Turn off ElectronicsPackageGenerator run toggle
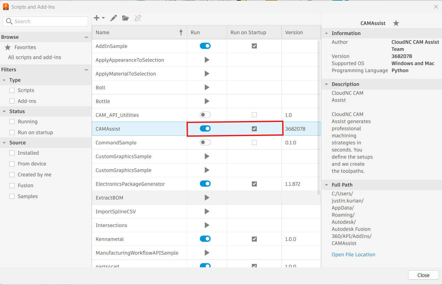This screenshot has width=442, height=285. click(x=205, y=183)
